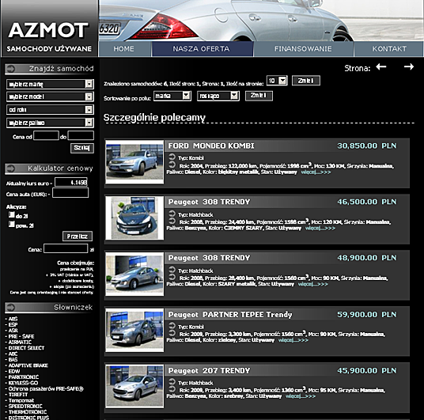Select the 'pow. 2l' akcyza option
Viewport: 424px width, 420px height.
pos(11,224)
